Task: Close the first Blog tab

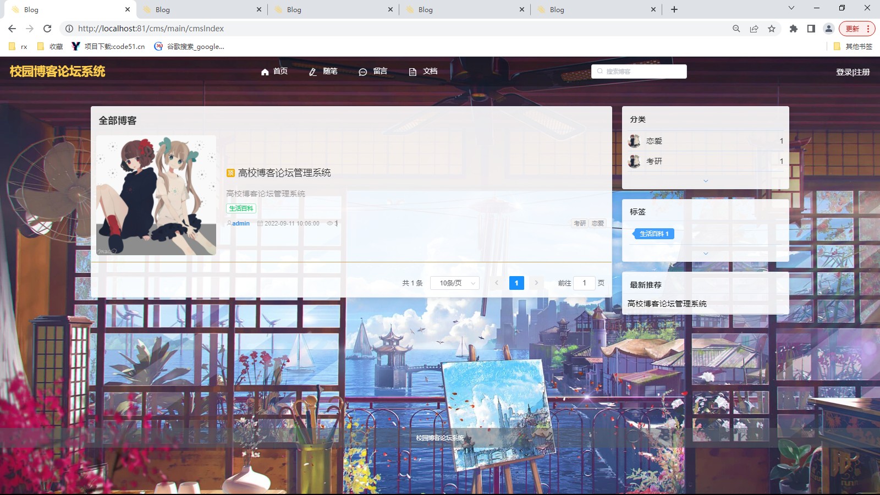Action: tap(128, 9)
